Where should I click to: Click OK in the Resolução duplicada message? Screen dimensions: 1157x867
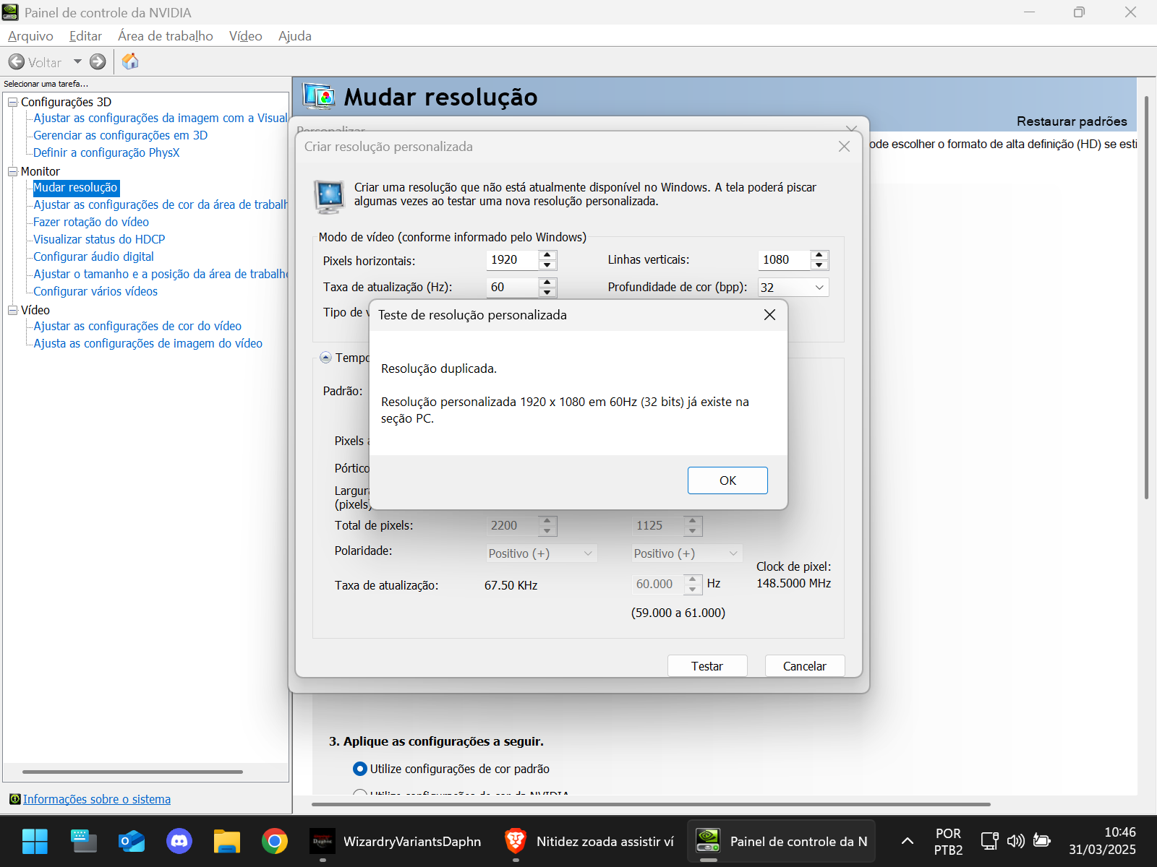point(727,480)
